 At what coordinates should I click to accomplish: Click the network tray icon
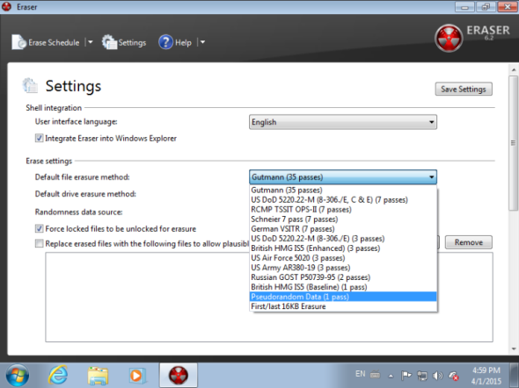click(x=422, y=376)
